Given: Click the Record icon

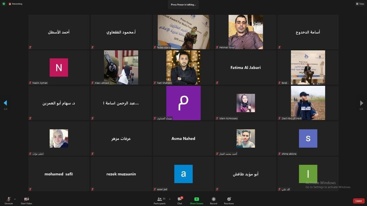Looking at the screenshot, I should pos(214,199).
